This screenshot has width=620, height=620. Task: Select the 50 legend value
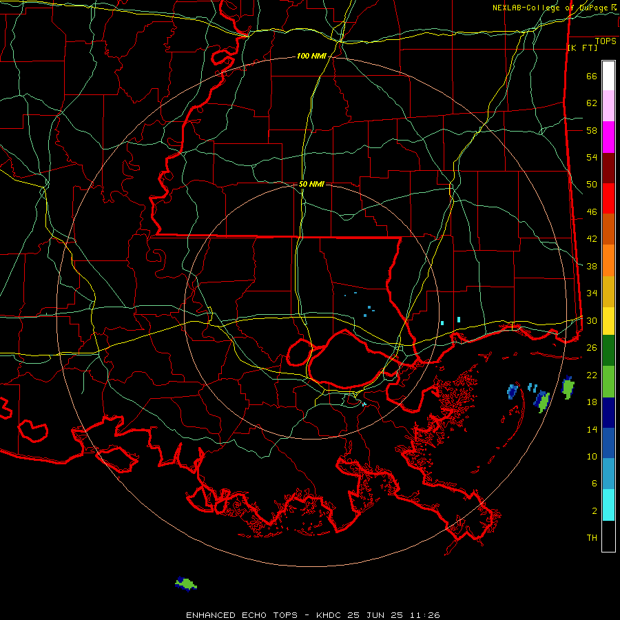pyautogui.click(x=592, y=184)
